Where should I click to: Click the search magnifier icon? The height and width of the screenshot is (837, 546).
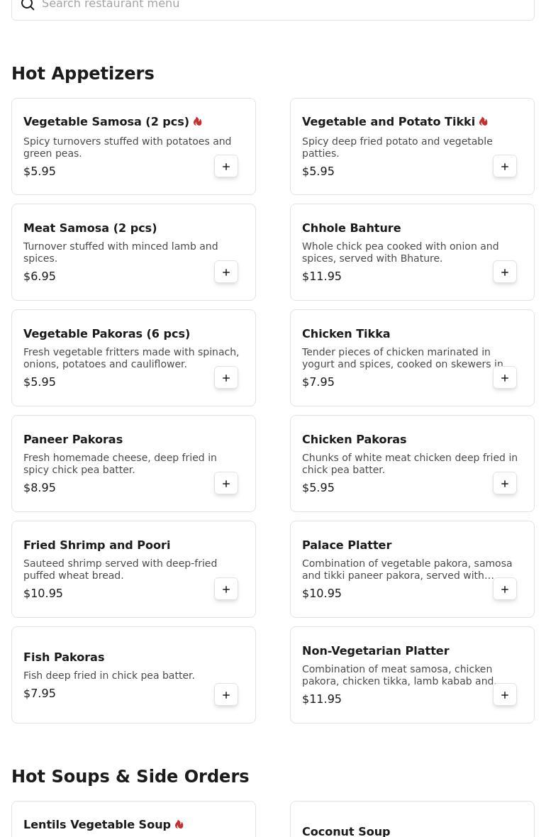pos(28,5)
